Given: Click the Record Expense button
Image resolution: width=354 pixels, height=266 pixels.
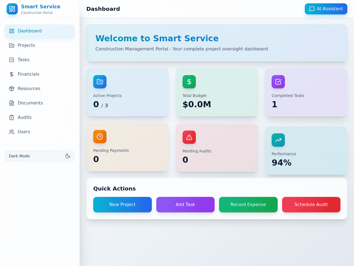Looking at the screenshot, I should tap(248, 205).
